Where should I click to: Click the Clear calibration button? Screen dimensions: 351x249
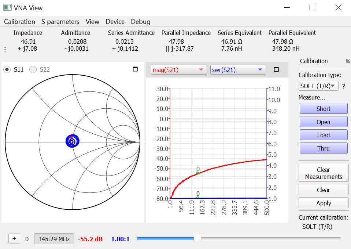pos(324,190)
